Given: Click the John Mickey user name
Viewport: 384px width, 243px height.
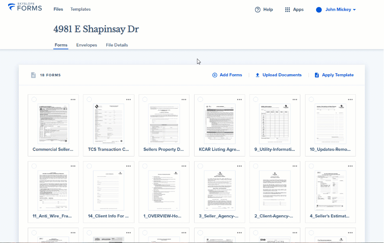Looking at the screenshot, I should (338, 9).
